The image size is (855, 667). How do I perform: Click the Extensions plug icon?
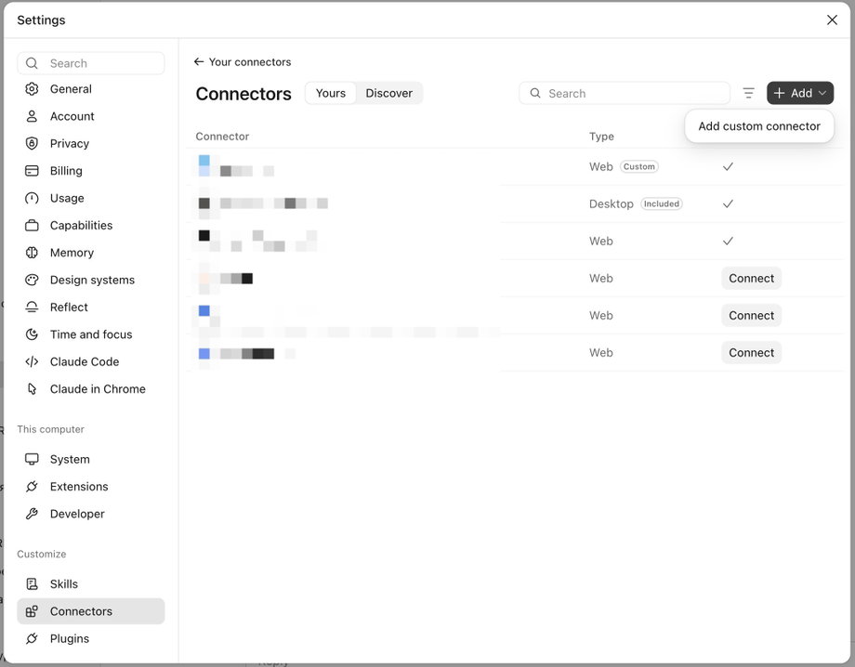click(x=32, y=486)
